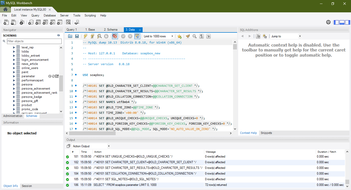This screenshot has width=351, height=190.
Task: Open the Administration navigator tab
Action: coord(13,116)
